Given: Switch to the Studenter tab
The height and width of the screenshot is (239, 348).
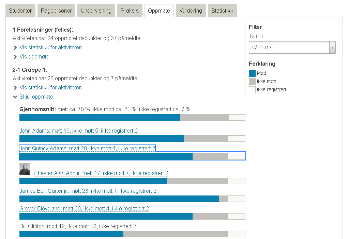Looking at the screenshot, I should pyautogui.click(x=20, y=11).
